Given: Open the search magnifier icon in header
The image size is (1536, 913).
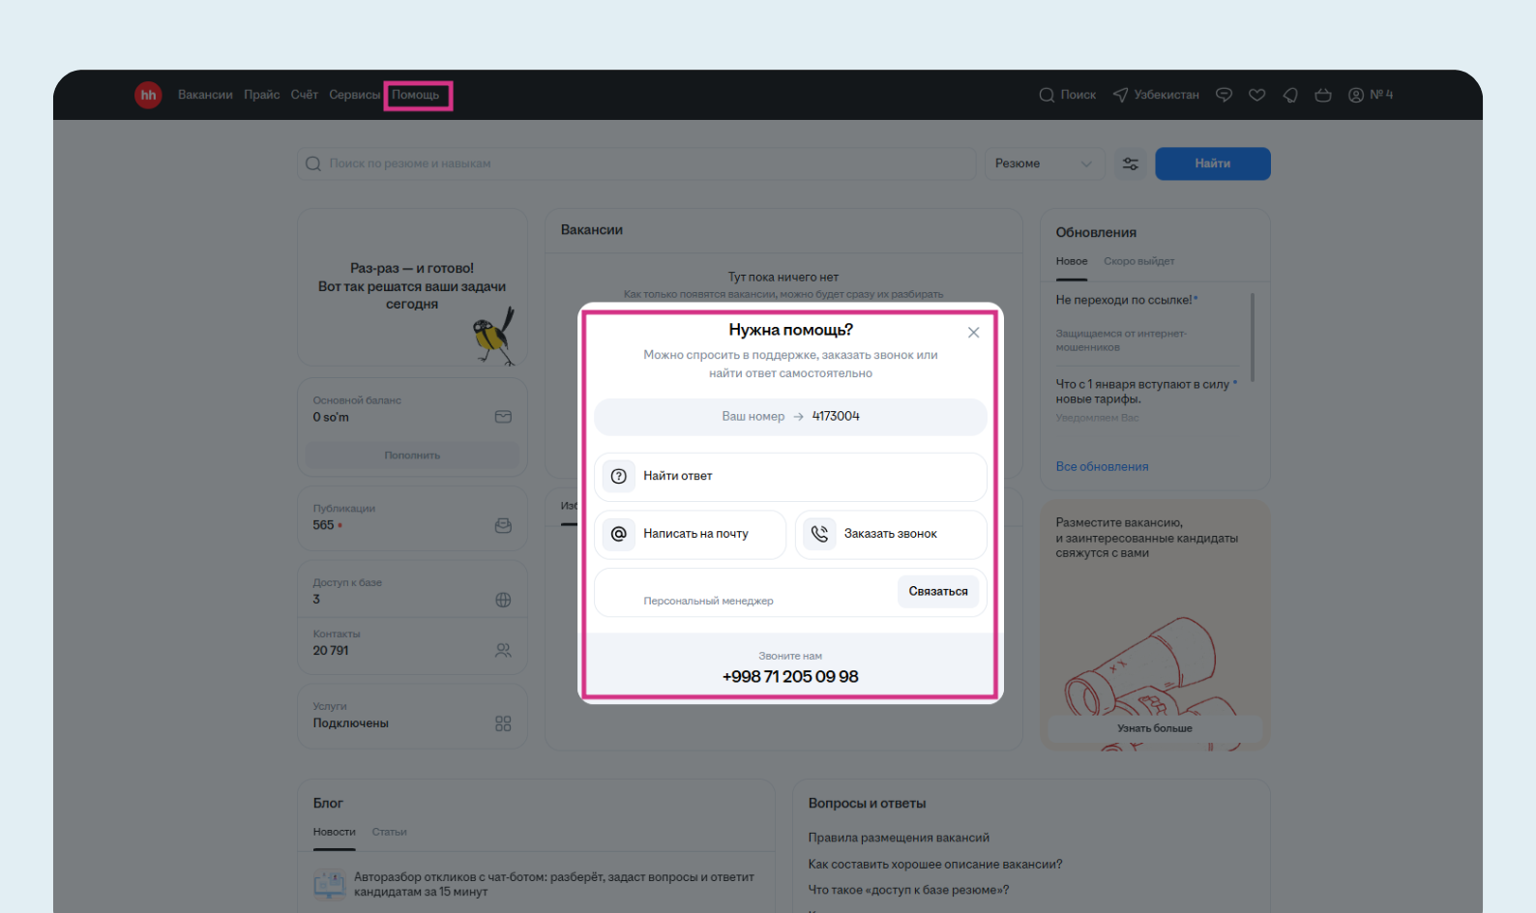Looking at the screenshot, I should 1047,95.
